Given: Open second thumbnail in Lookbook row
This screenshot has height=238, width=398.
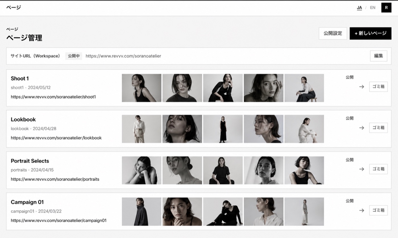Looking at the screenshot, I should (182, 129).
